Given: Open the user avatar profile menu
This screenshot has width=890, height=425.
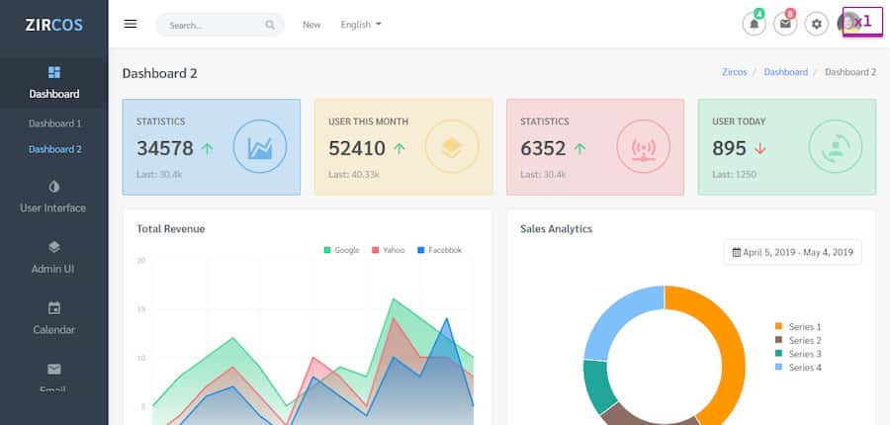Looking at the screenshot, I should coord(848,24).
